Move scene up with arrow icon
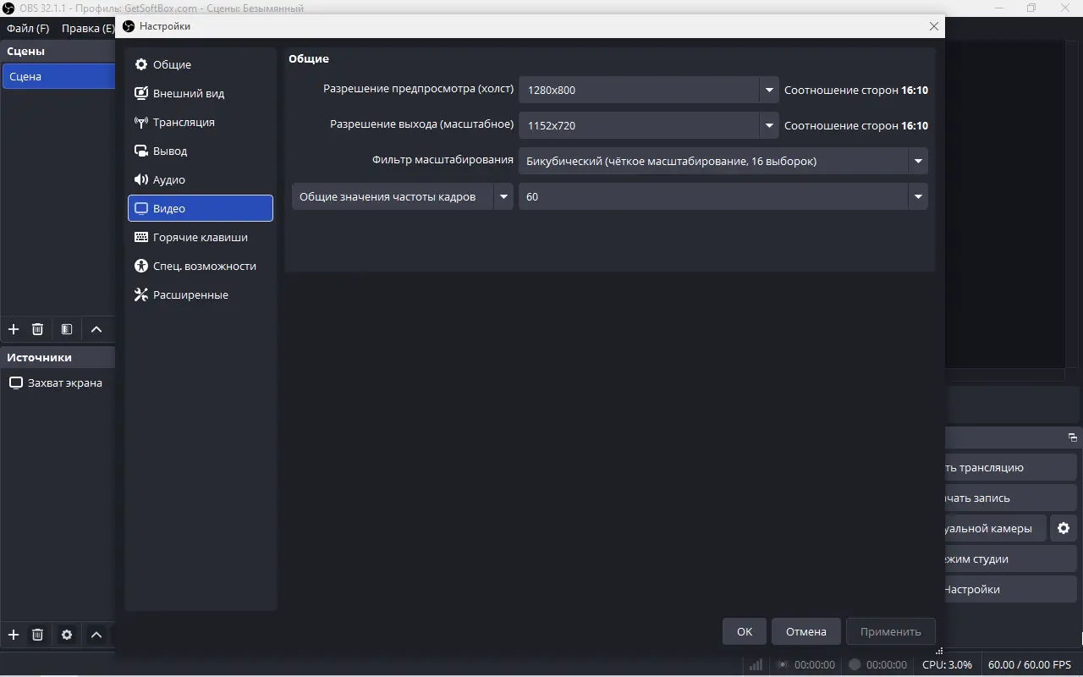Image resolution: width=1083 pixels, height=677 pixels. coord(96,329)
